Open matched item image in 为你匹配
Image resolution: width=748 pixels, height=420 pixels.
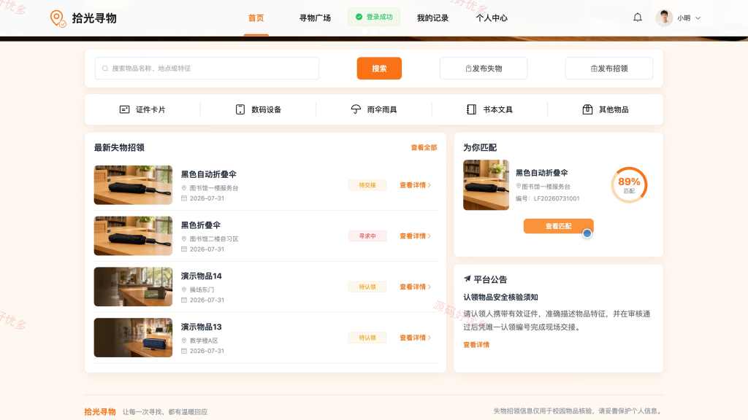[486, 184]
